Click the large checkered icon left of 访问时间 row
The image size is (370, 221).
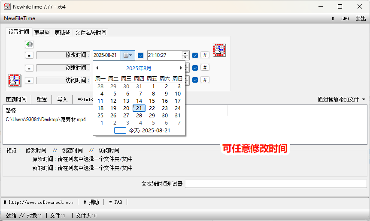tap(15, 81)
